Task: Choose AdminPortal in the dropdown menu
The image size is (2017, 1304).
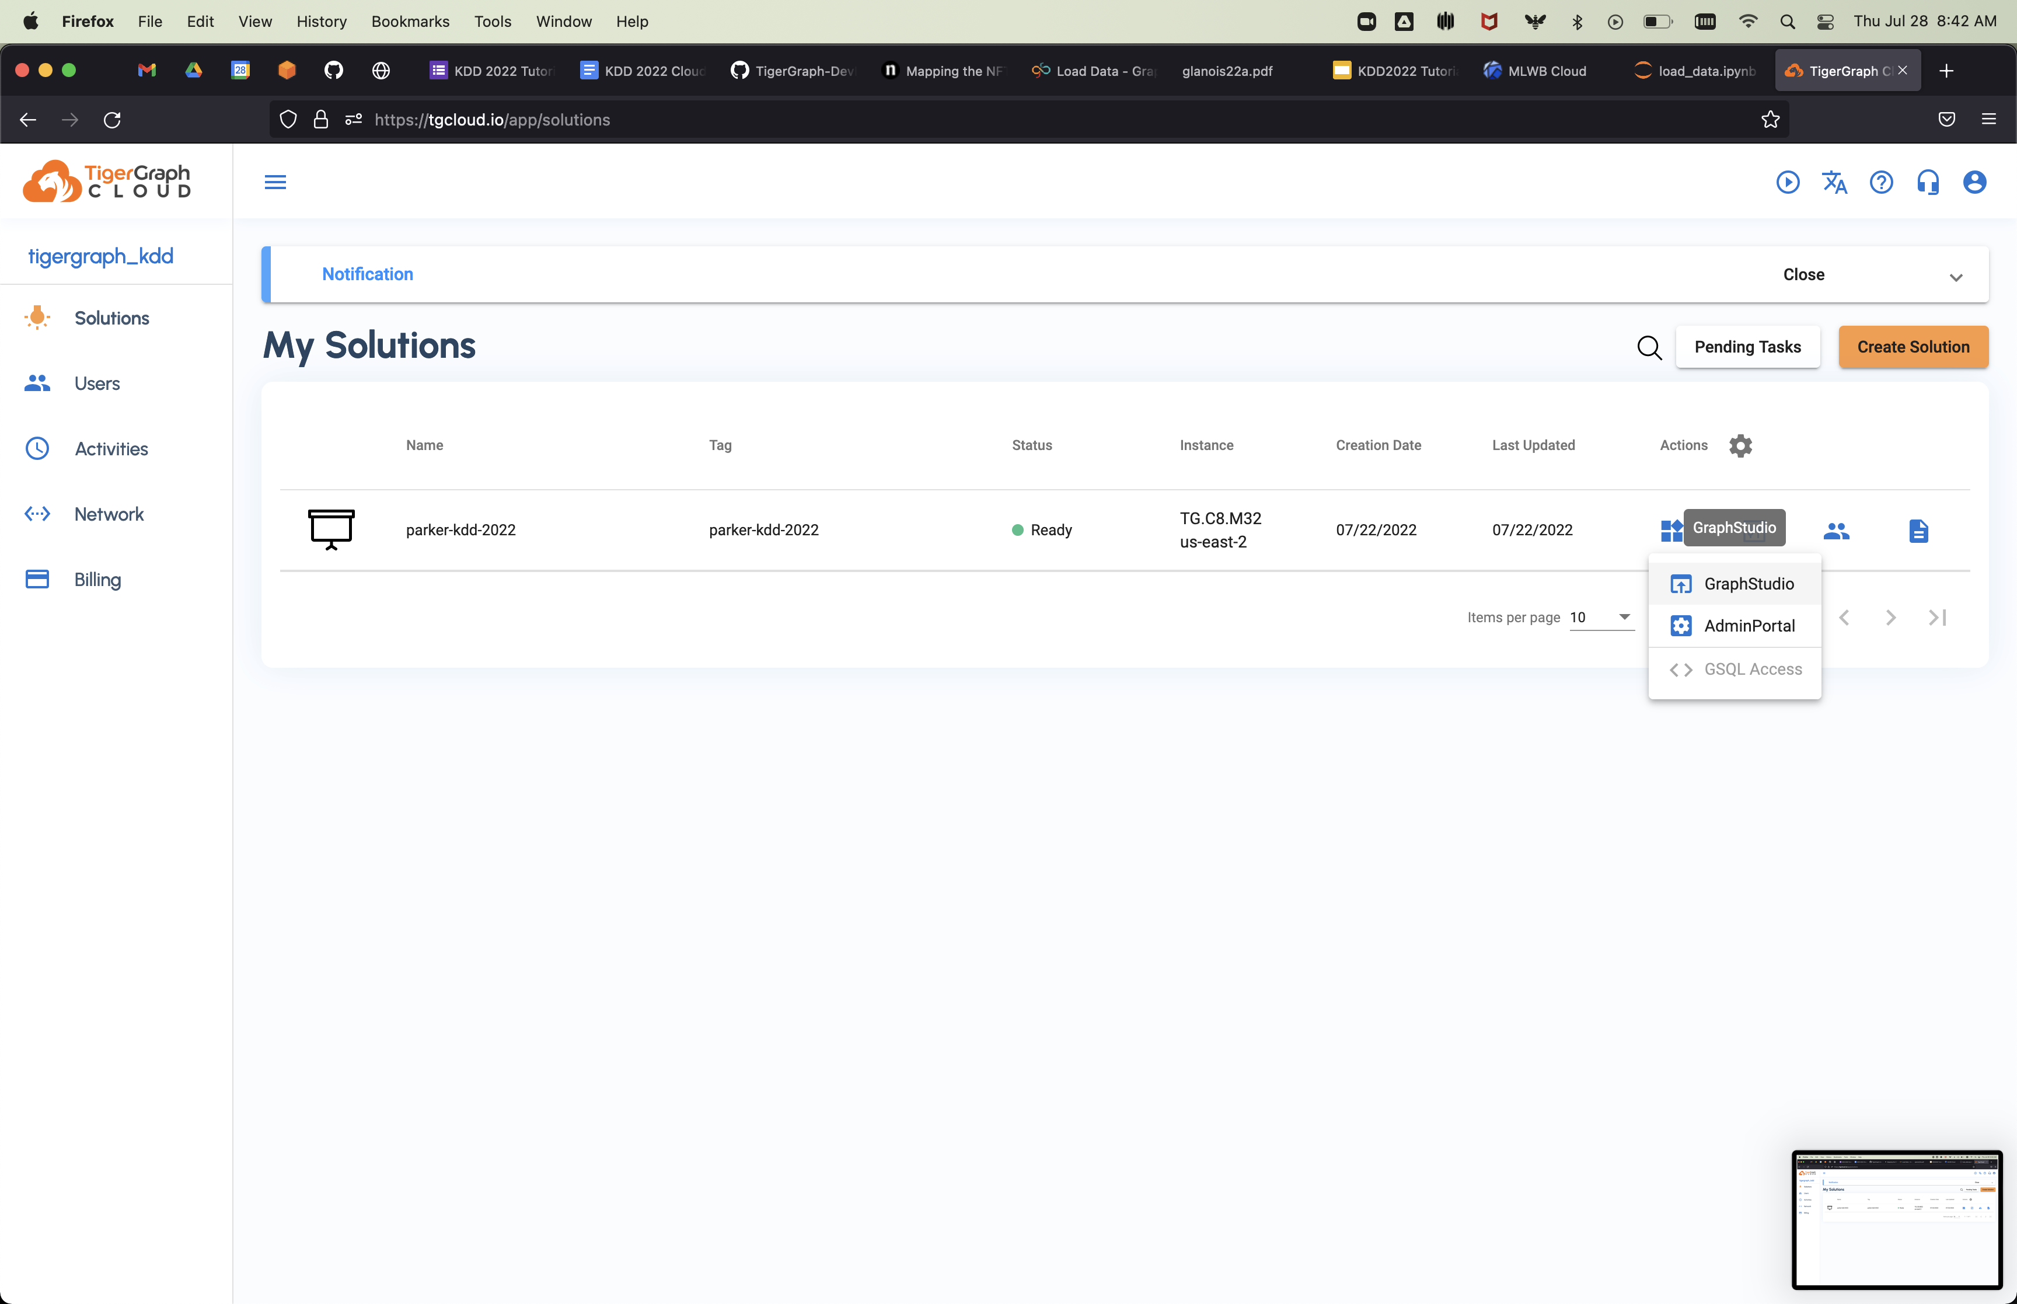Action: (1749, 626)
